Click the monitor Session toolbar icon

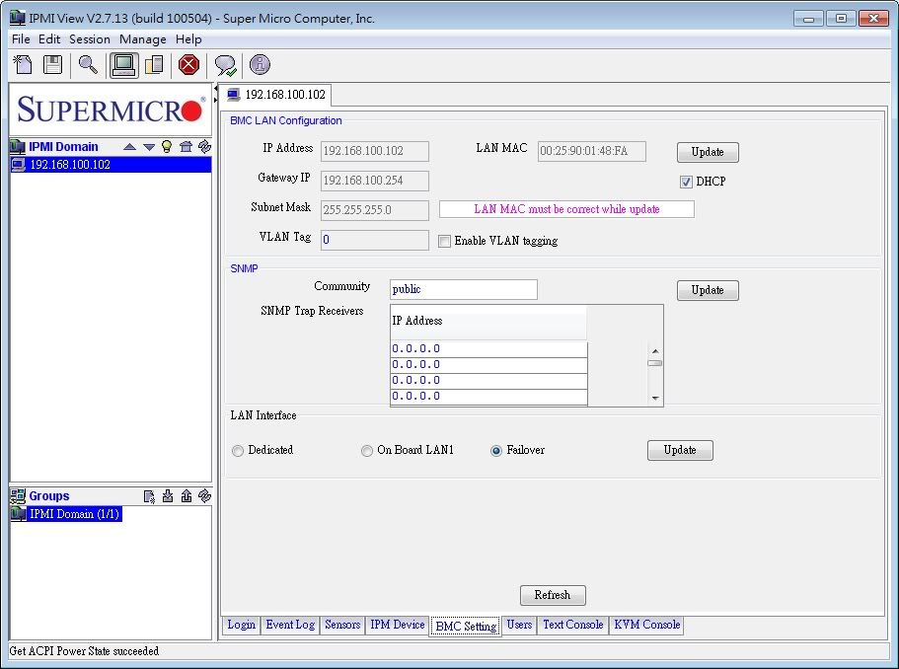[123, 65]
